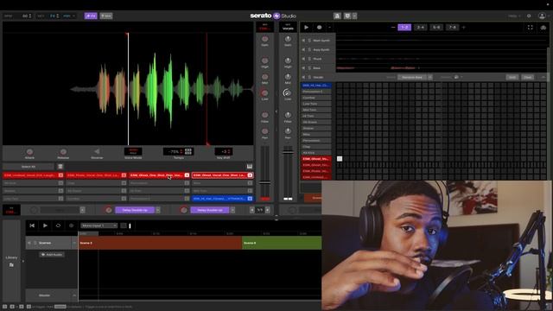Screen dimensions: 553x311
Task: Click the Release knob under waveform
Action: pos(63,152)
